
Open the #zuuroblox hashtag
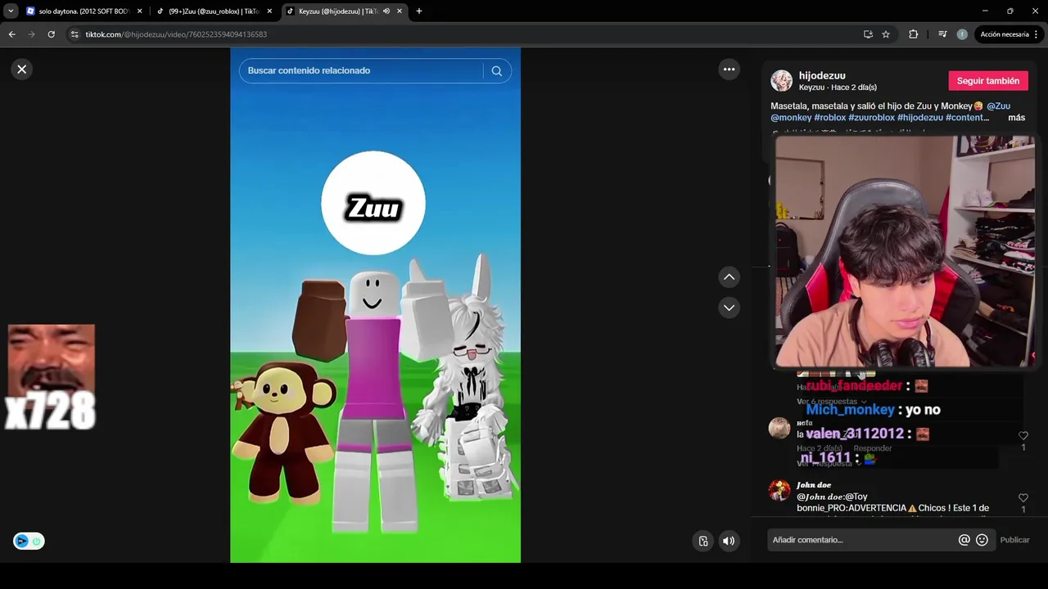[871, 118]
